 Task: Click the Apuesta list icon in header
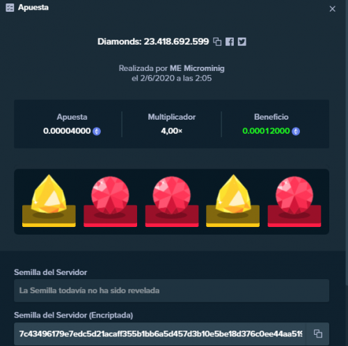[10, 8]
